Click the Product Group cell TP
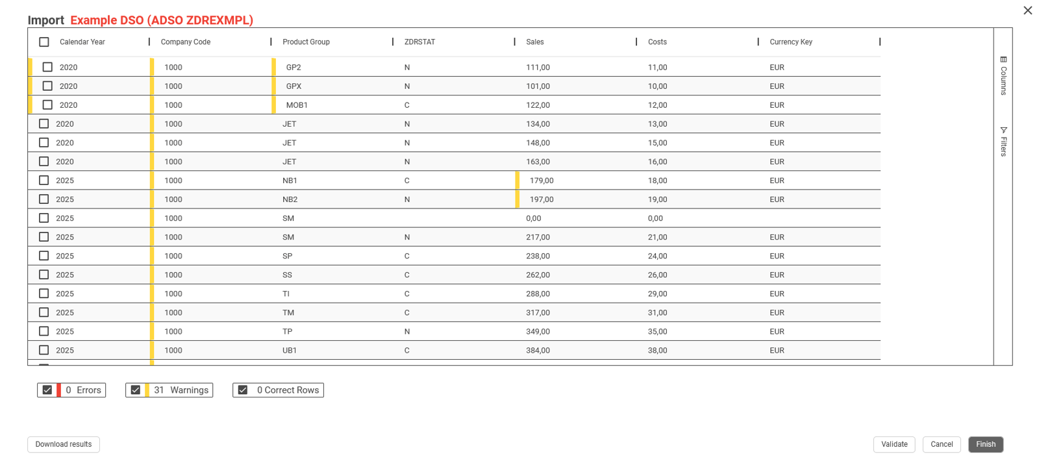1039x465 pixels. click(x=332, y=331)
